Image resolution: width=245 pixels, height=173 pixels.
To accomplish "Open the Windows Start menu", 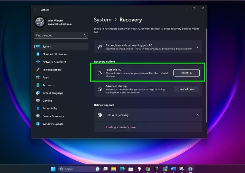I will (x=53, y=169).
